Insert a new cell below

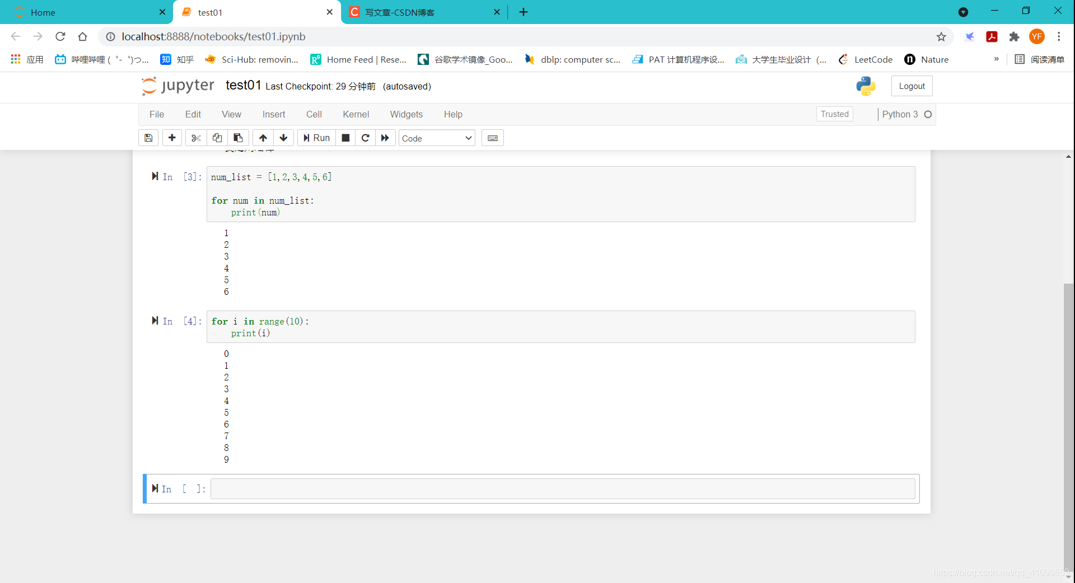(172, 138)
